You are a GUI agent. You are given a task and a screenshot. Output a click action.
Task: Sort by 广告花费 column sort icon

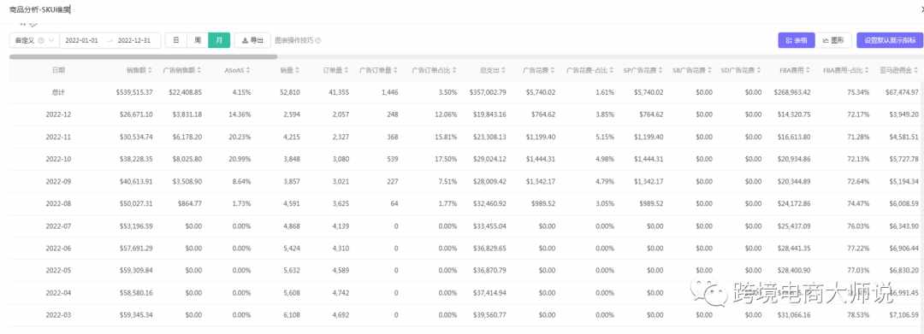(553, 70)
